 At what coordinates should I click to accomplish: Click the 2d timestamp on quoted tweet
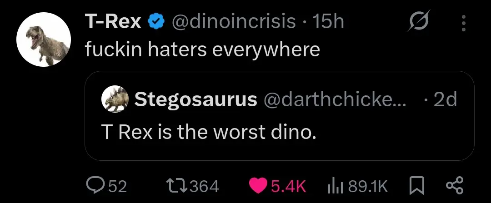point(444,99)
